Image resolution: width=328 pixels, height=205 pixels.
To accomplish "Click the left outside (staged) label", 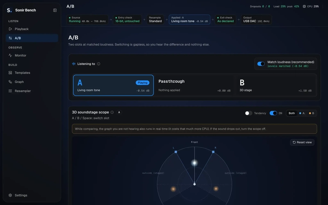I will [x=153, y=173].
